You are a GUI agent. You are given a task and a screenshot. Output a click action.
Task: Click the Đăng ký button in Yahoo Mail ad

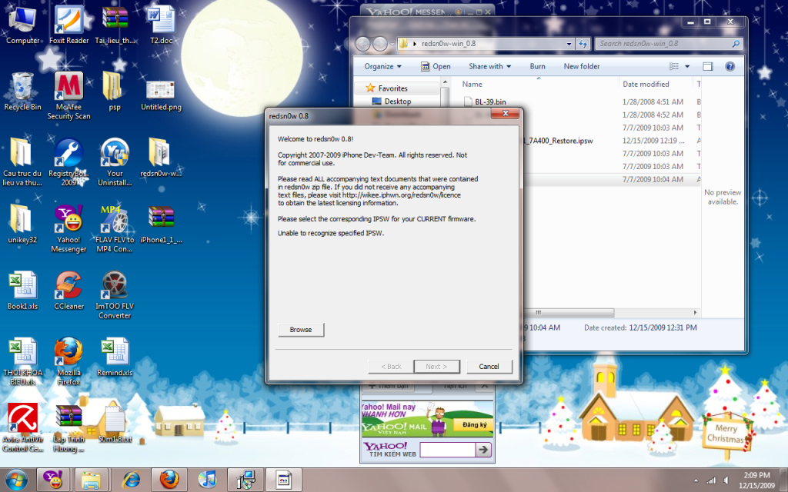pos(474,424)
